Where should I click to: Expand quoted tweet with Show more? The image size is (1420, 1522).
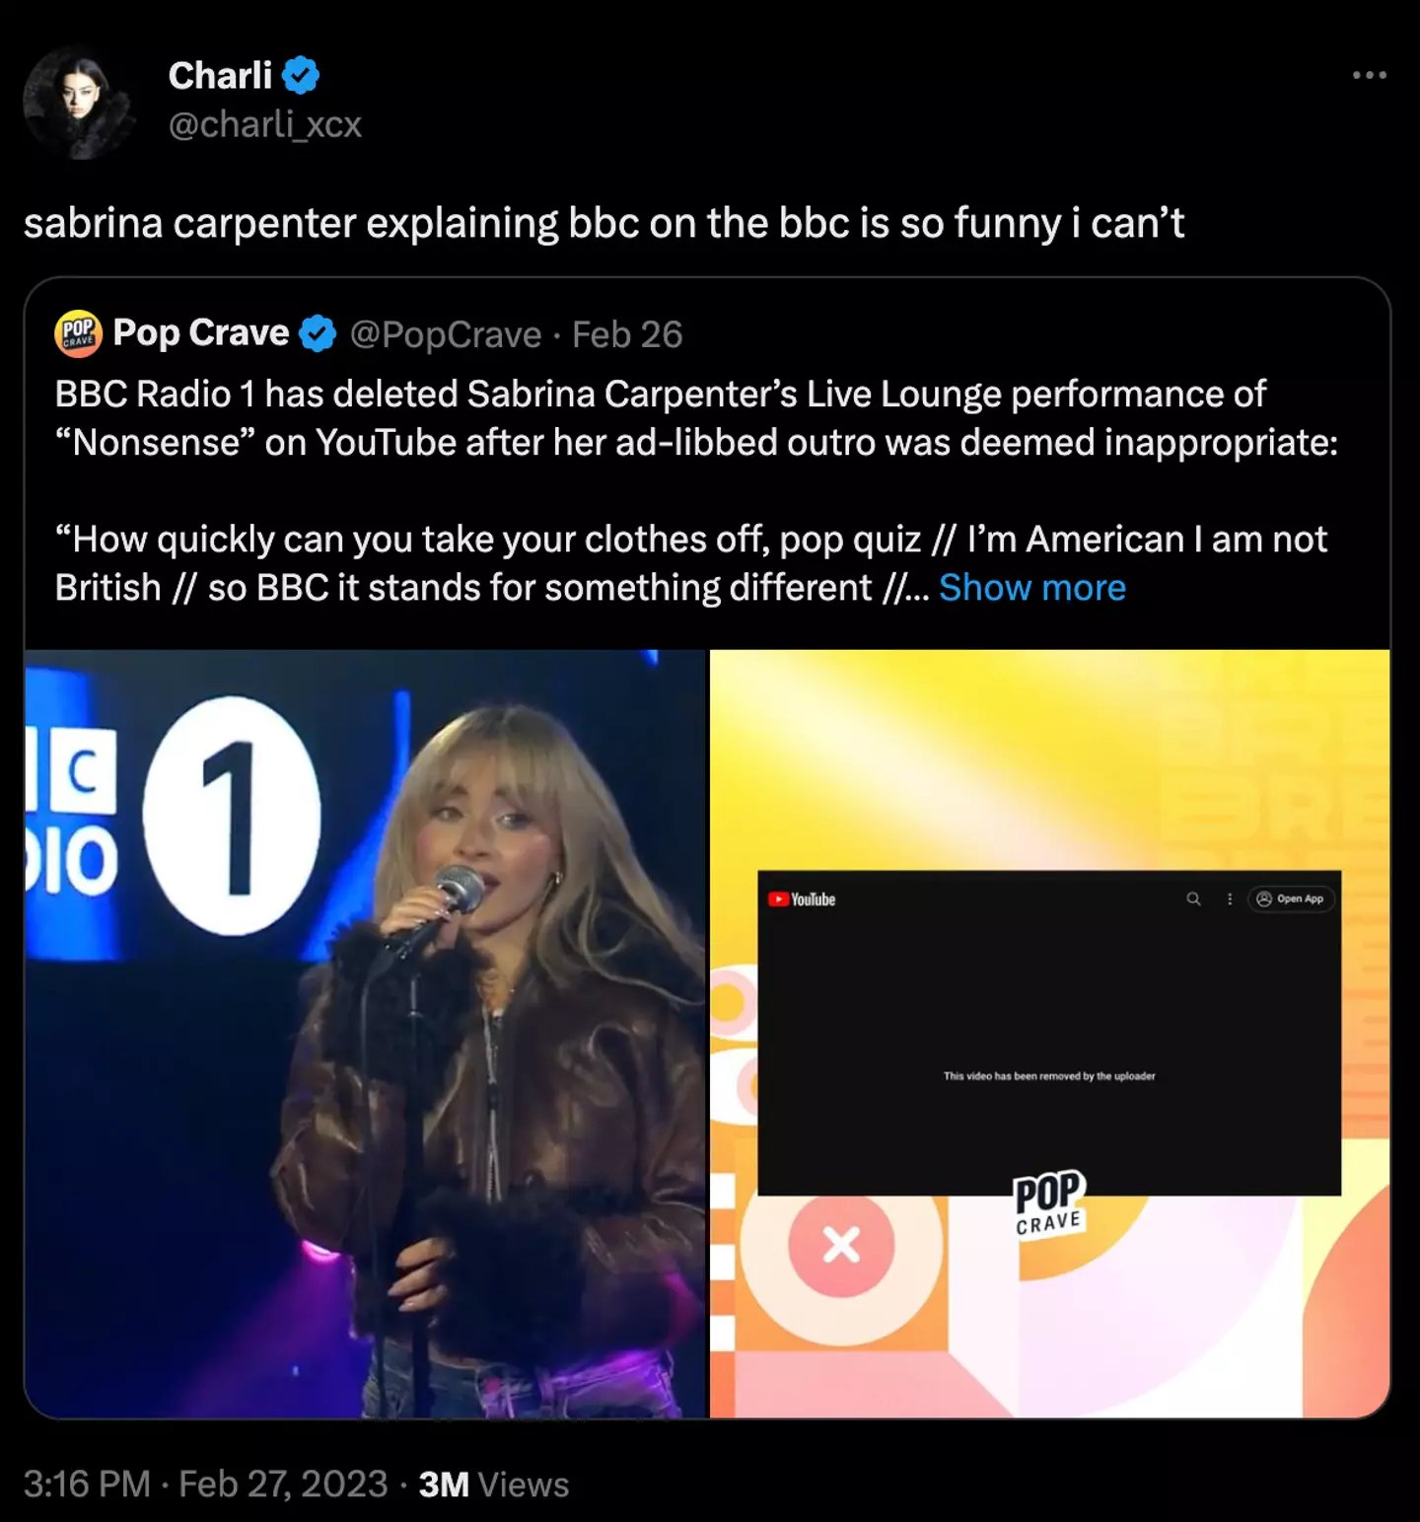1031,588
